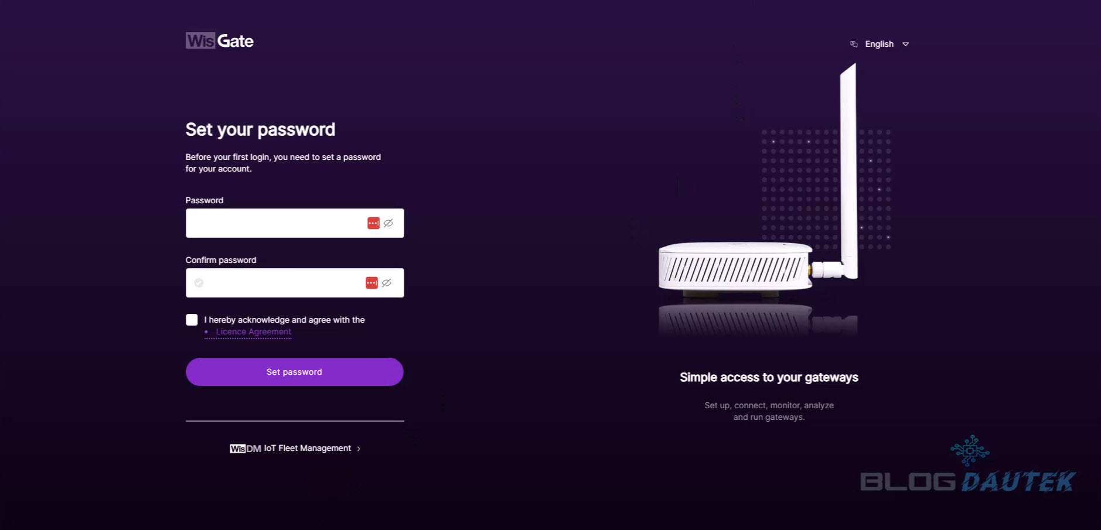The height and width of the screenshot is (530, 1101).
Task: Open the Licence Agreement link
Action: coord(253,331)
